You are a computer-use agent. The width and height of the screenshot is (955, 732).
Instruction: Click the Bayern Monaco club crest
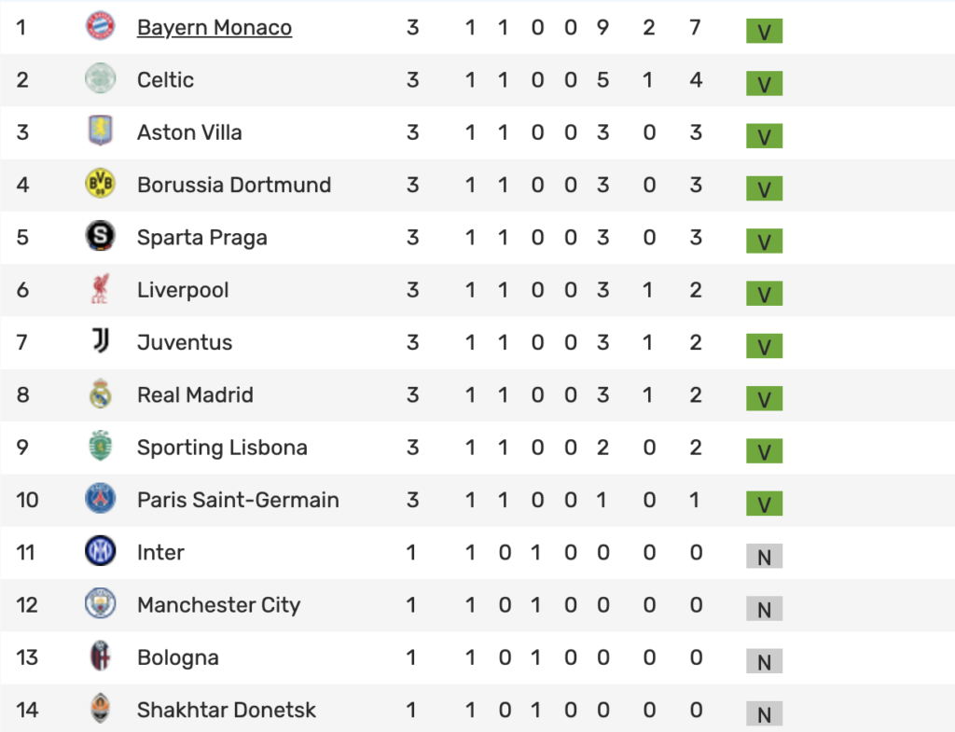100,26
